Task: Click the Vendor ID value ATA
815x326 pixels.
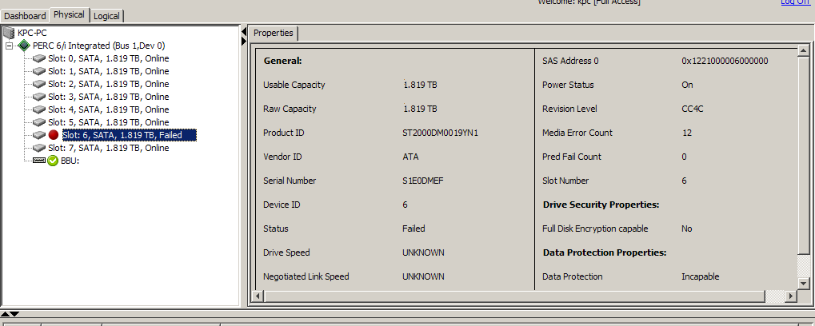Action: click(x=410, y=157)
